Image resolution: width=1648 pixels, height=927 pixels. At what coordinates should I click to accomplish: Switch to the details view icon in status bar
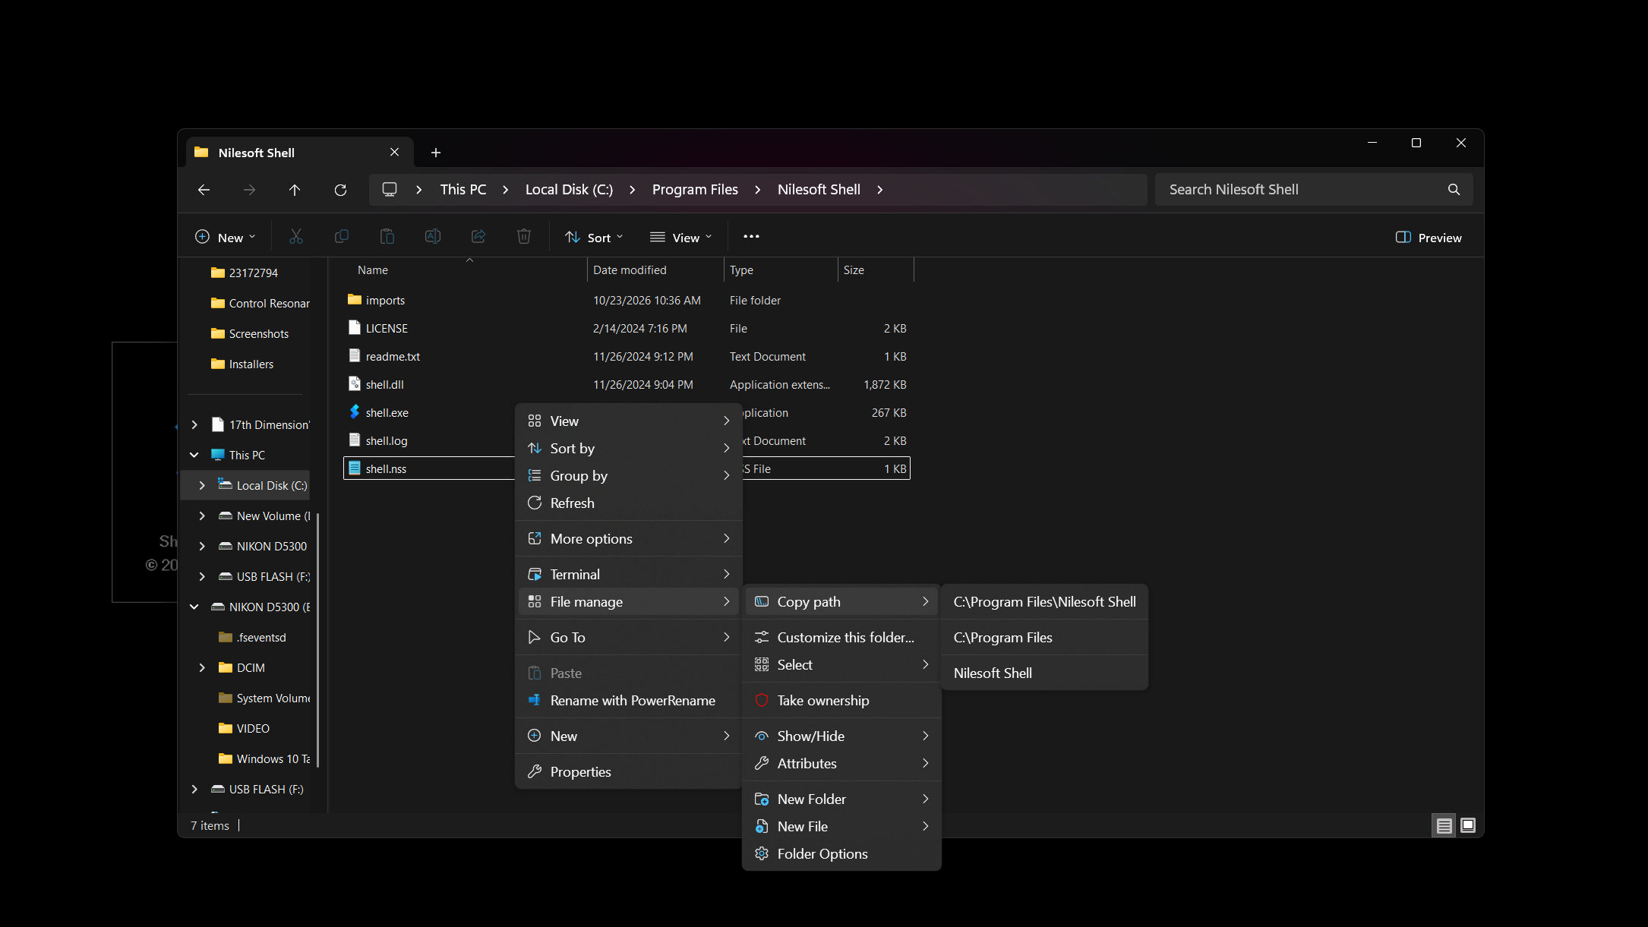tap(1444, 825)
